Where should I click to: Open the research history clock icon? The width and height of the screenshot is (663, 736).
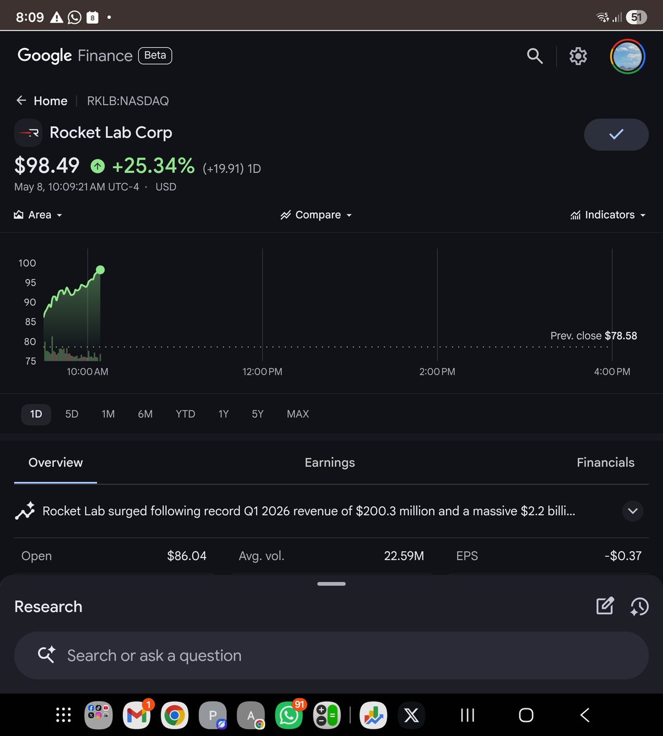(639, 606)
